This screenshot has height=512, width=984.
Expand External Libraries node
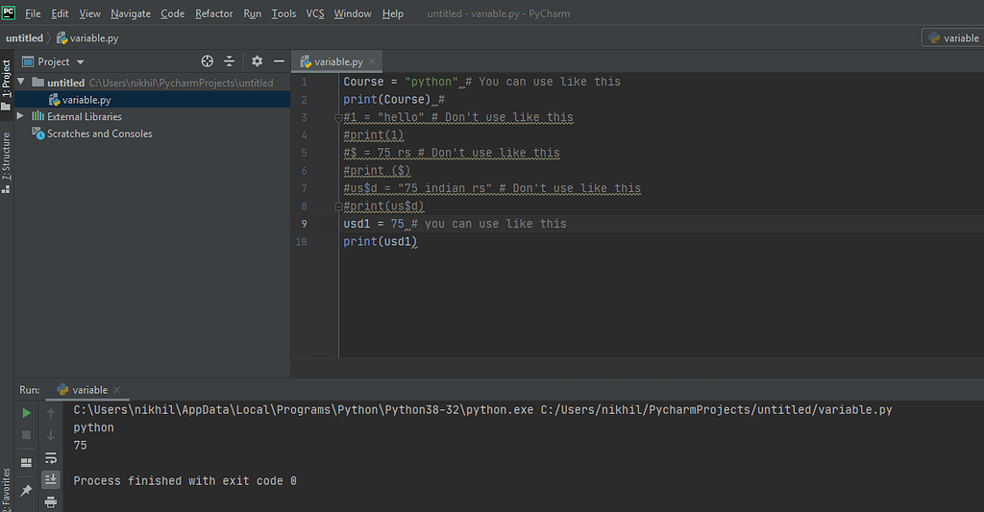[20, 116]
